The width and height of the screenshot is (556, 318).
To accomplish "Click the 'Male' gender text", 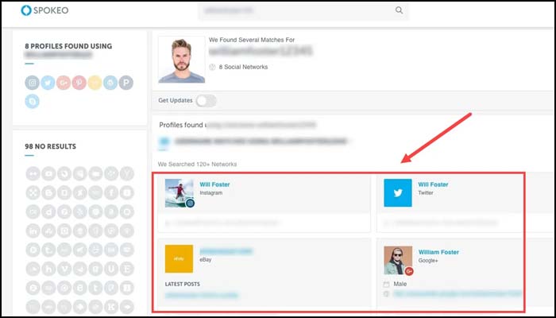I will tap(400, 284).
